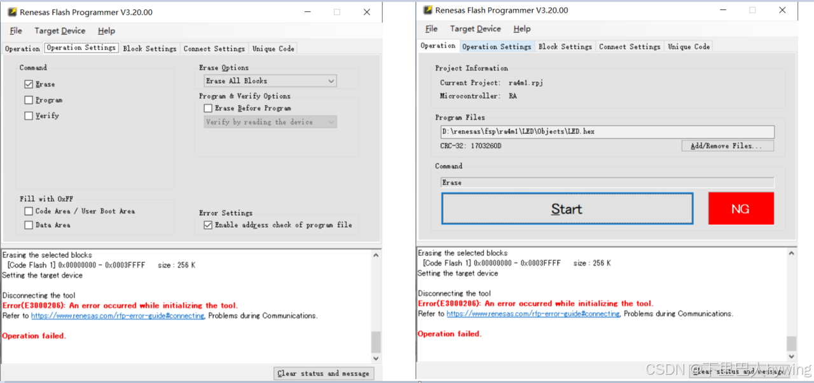Enable the Verify command checkbox
814x383 pixels.
point(29,116)
